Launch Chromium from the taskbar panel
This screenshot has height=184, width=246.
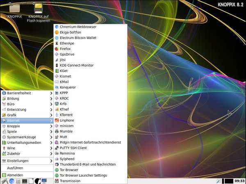pos(11,181)
